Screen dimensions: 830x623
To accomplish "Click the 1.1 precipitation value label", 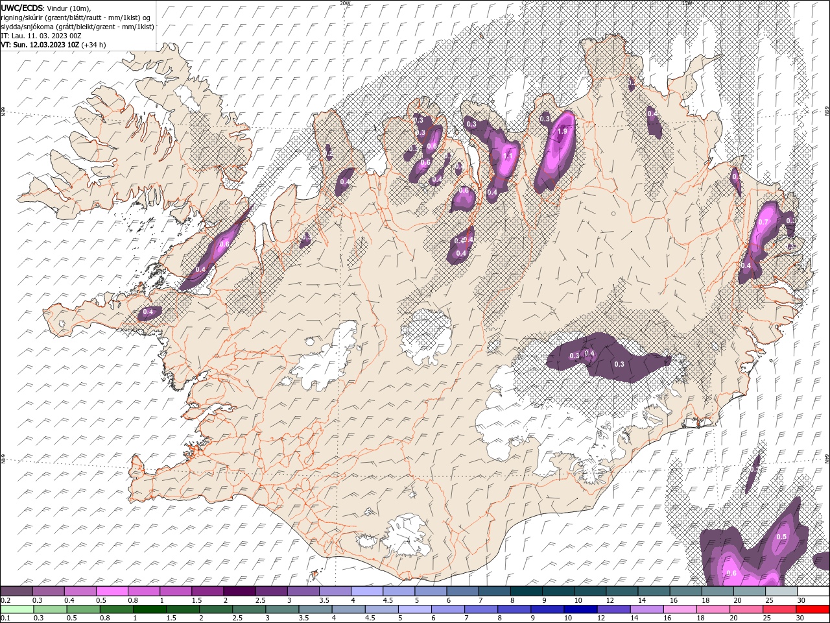I will click(508, 156).
